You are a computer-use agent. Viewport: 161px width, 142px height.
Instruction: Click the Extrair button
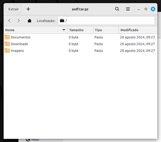click(14, 9)
